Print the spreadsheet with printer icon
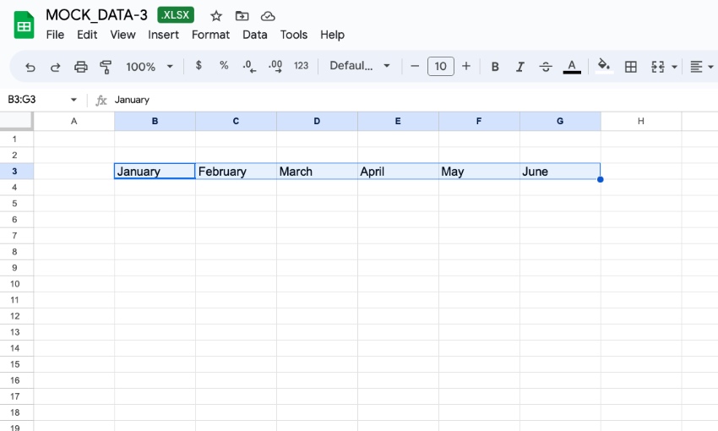 (x=80, y=67)
